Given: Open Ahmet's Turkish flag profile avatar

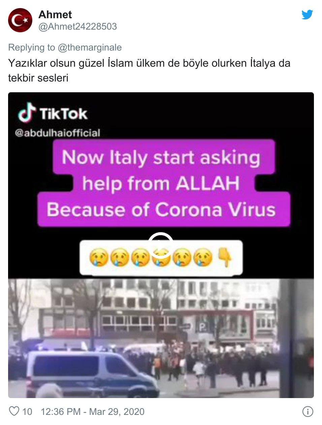Looking at the screenshot, I should coord(20,20).
